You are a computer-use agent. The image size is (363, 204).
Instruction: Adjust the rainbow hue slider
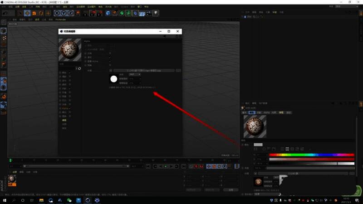pos(311,155)
